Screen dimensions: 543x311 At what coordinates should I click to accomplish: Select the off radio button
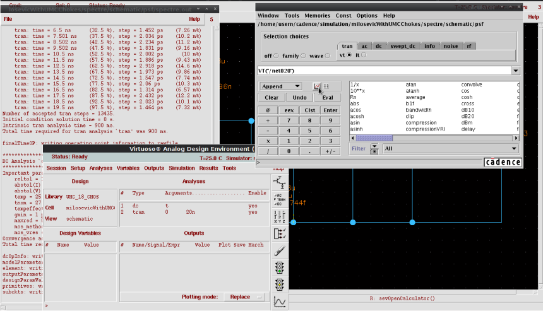coord(276,56)
